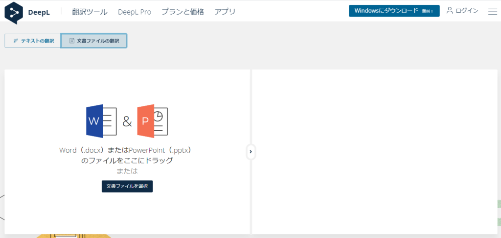The height and width of the screenshot is (238, 501).
Task: Click the ログイン link
Action: pos(467,11)
